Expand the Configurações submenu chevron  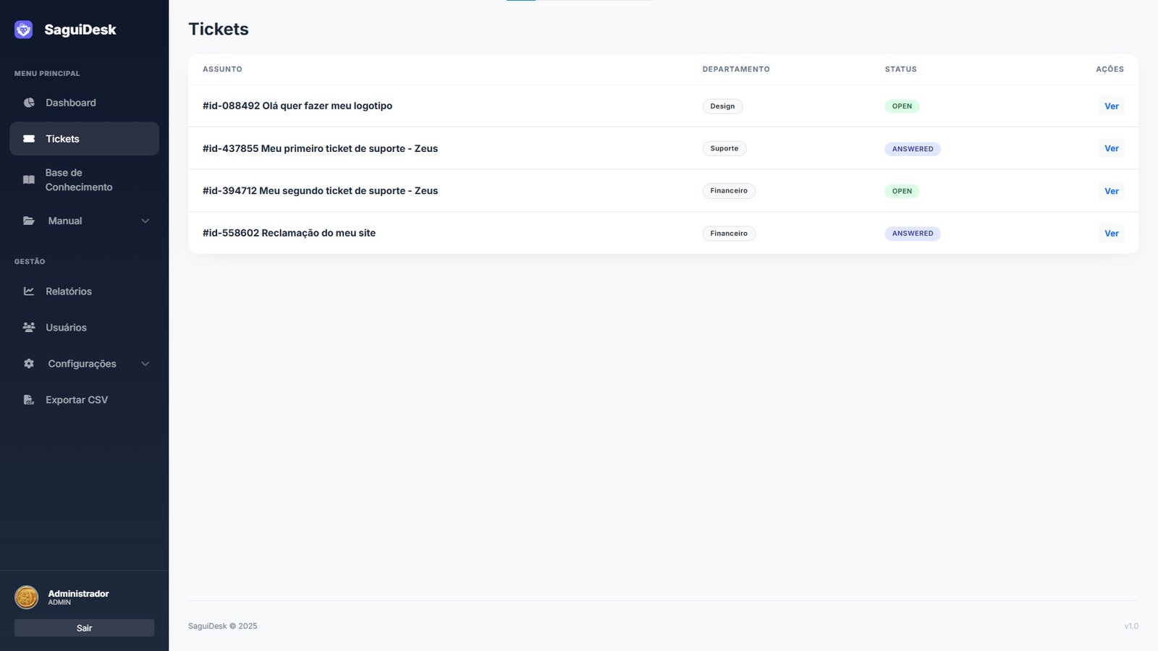145,364
